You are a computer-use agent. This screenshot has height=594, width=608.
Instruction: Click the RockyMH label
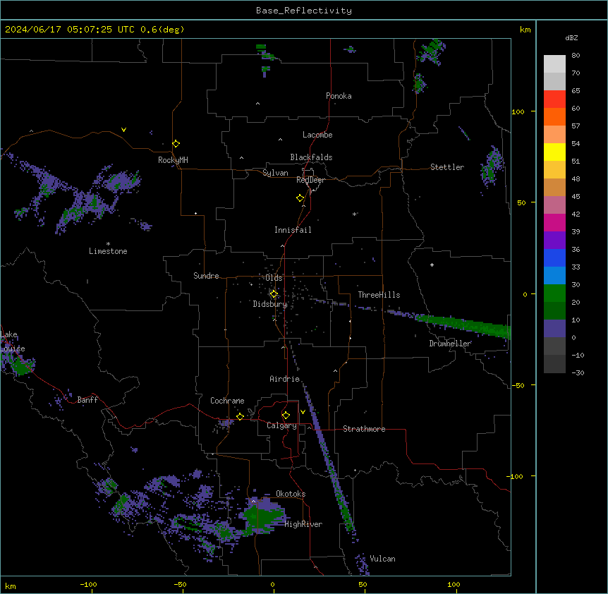173,160
